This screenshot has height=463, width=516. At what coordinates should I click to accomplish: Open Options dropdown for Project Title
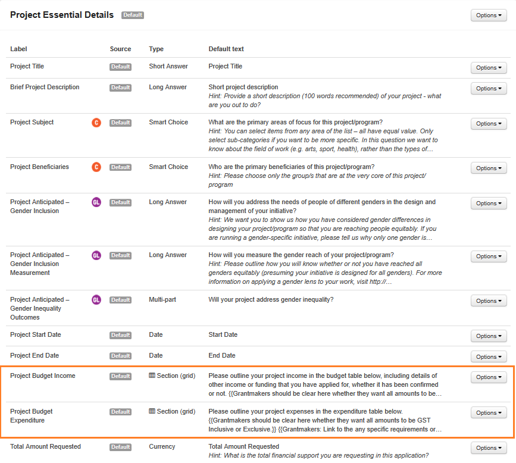pyautogui.click(x=489, y=68)
